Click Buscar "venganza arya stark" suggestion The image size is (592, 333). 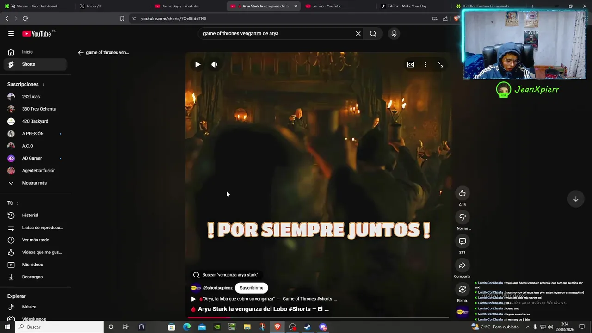tap(226, 275)
